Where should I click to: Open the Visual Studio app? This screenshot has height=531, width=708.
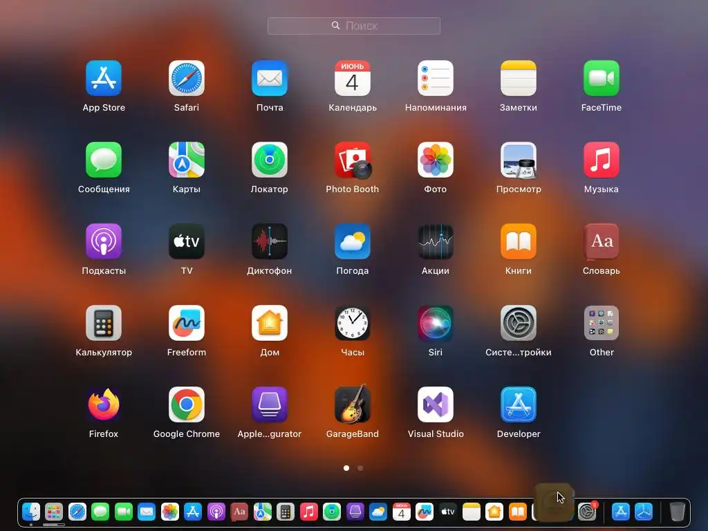tap(436, 404)
